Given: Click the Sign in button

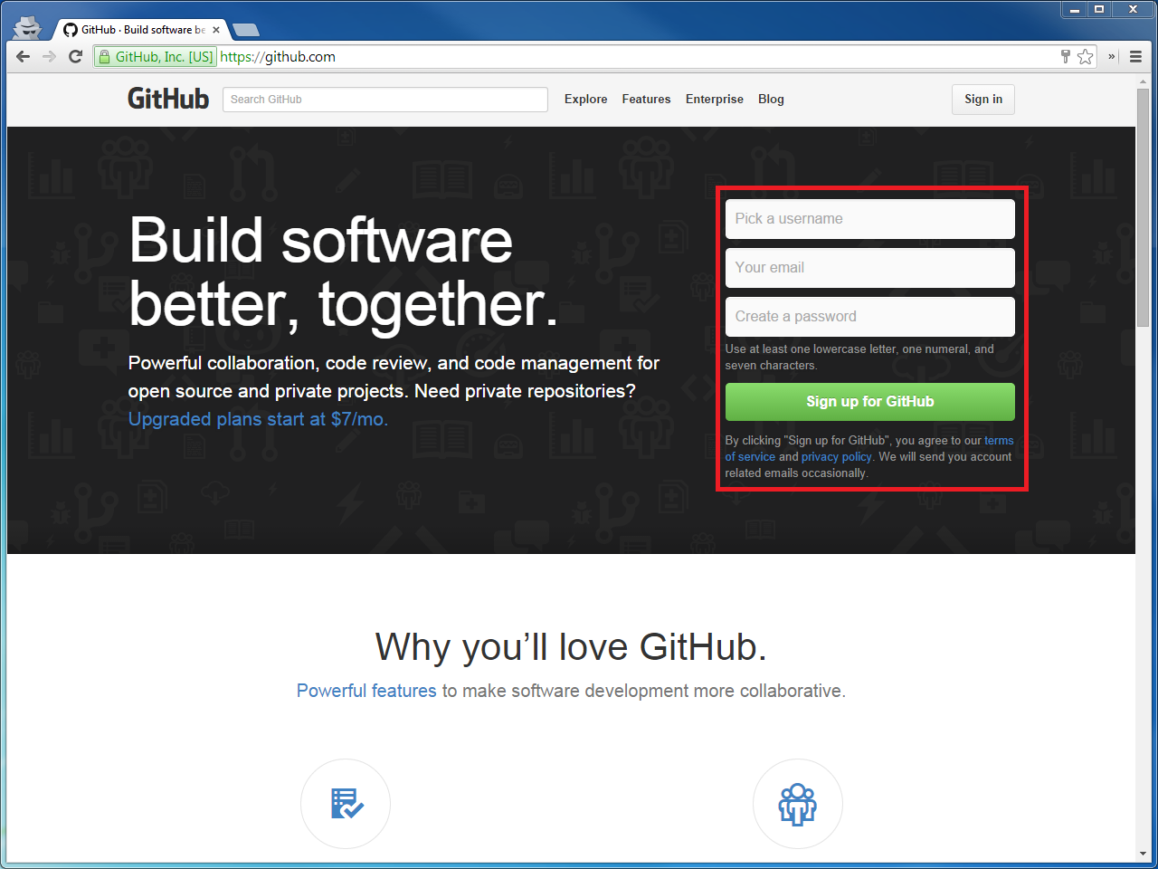Looking at the screenshot, I should pyautogui.click(x=983, y=100).
